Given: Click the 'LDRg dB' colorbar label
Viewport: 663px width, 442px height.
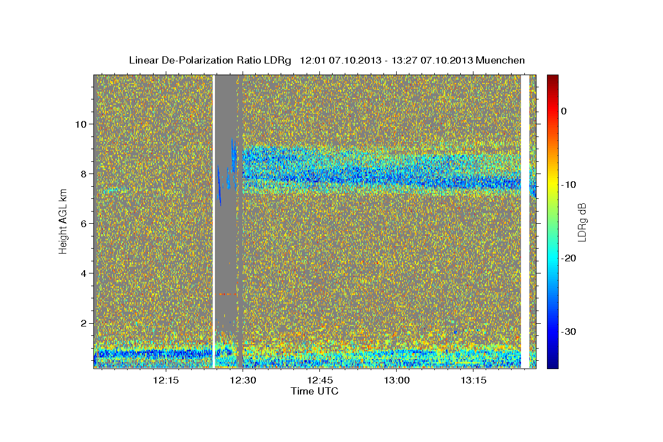Looking at the screenshot, I should [x=582, y=222].
